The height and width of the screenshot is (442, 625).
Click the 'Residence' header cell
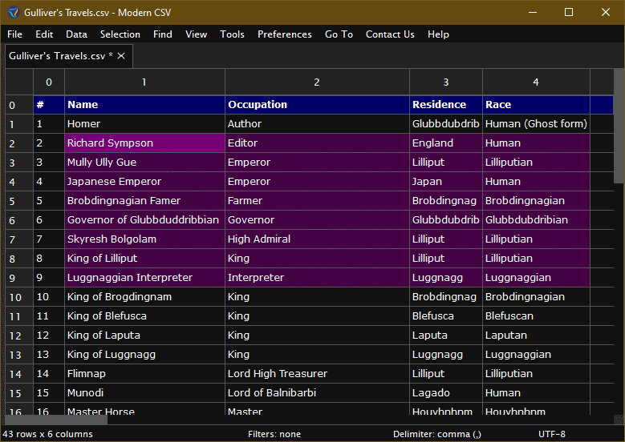pyautogui.click(x=446, y=105)
